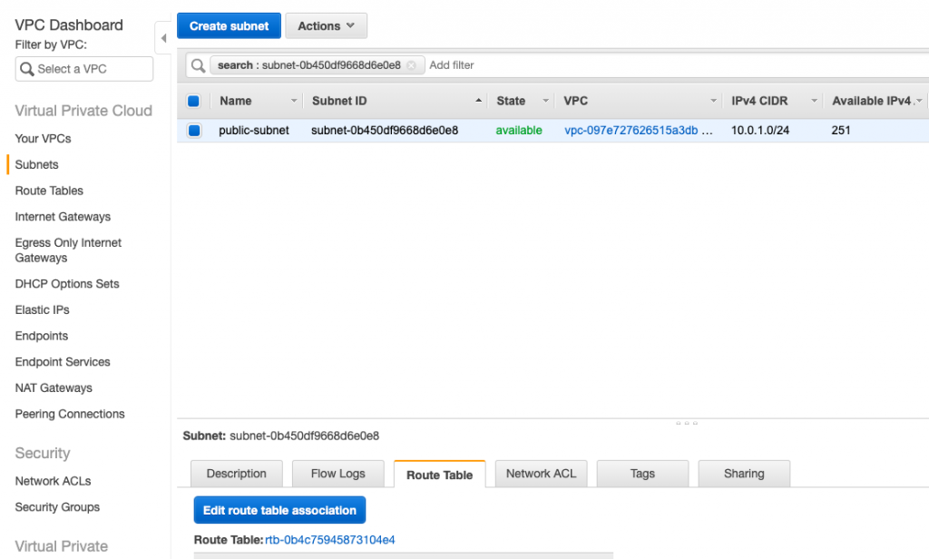Click the search magnifier icon in filter bar
Screen dimensions: 929x559
coord(199,65)
